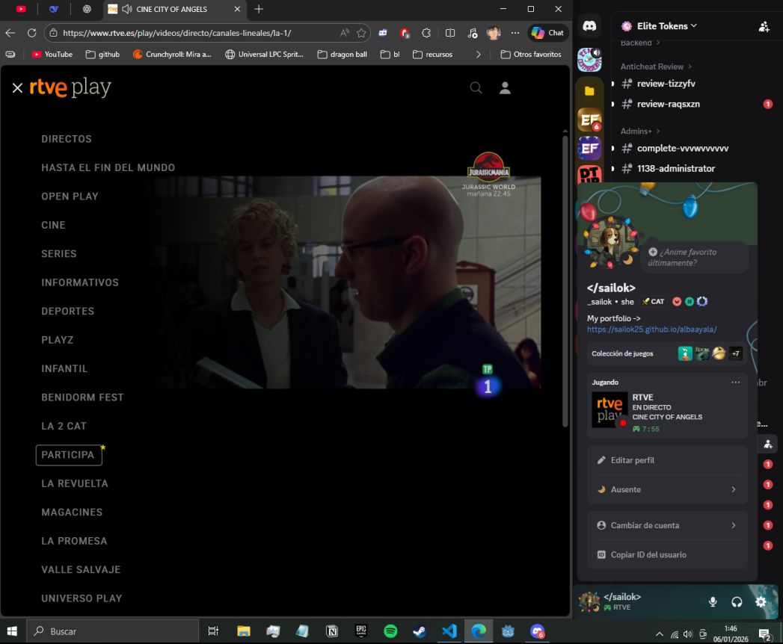The image size is (783, 644).
Task: Open dragon ball bookmarks folder
Action: click(343, 55)
